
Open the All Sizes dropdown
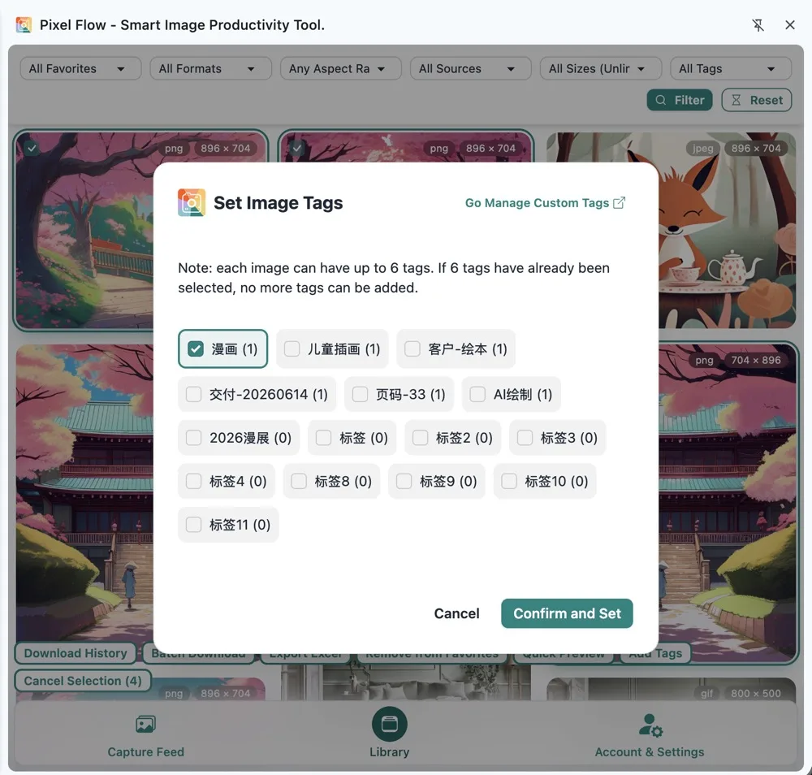(x=601, y=68)
